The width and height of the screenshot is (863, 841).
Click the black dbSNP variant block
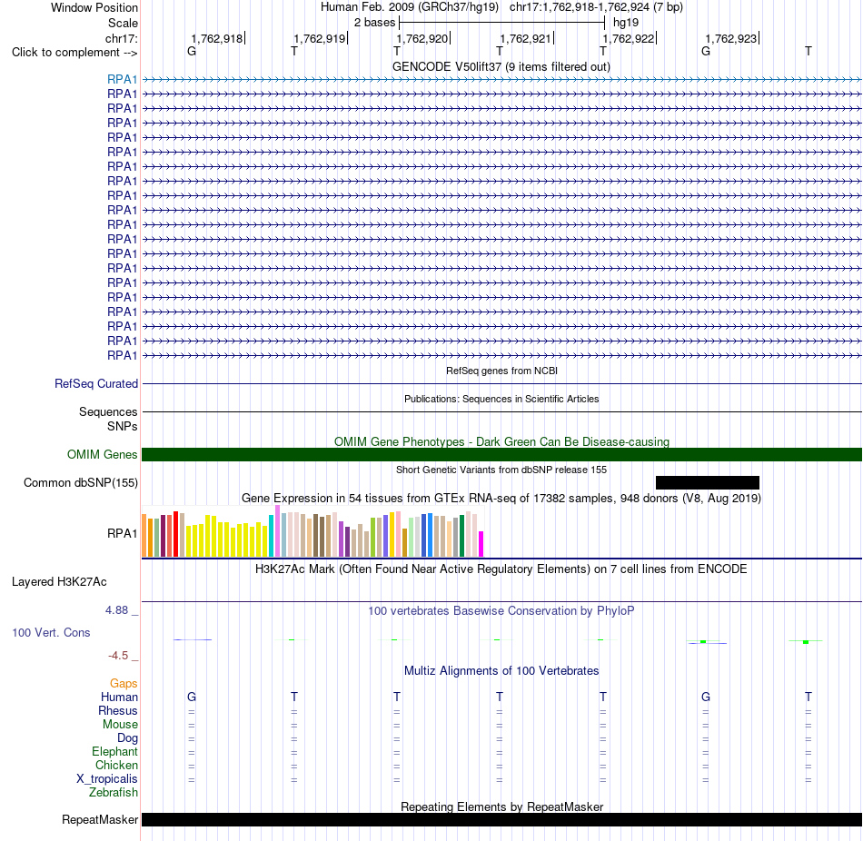708,482
